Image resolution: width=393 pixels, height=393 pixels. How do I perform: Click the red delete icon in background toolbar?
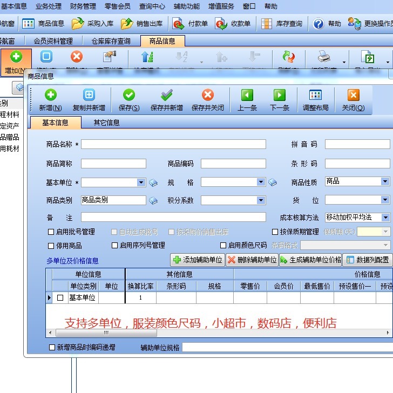tap(77, 56)
